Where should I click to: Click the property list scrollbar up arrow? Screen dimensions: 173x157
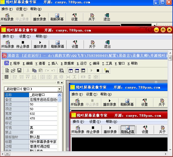point(60,95)
